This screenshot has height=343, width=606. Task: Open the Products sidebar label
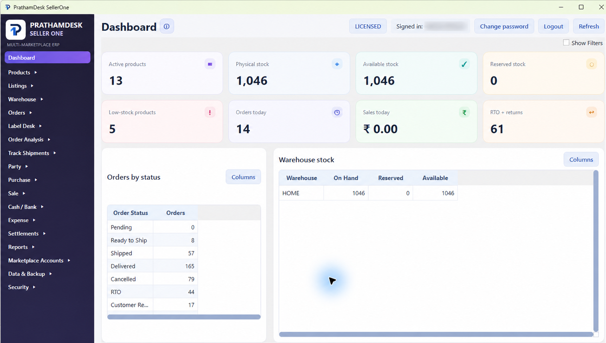click(19, 72)
